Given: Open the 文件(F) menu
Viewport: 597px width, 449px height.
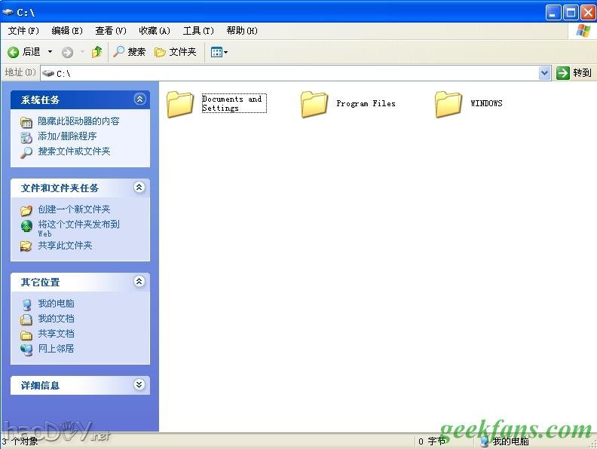Looking at the screenshot, I should (23, 31).
